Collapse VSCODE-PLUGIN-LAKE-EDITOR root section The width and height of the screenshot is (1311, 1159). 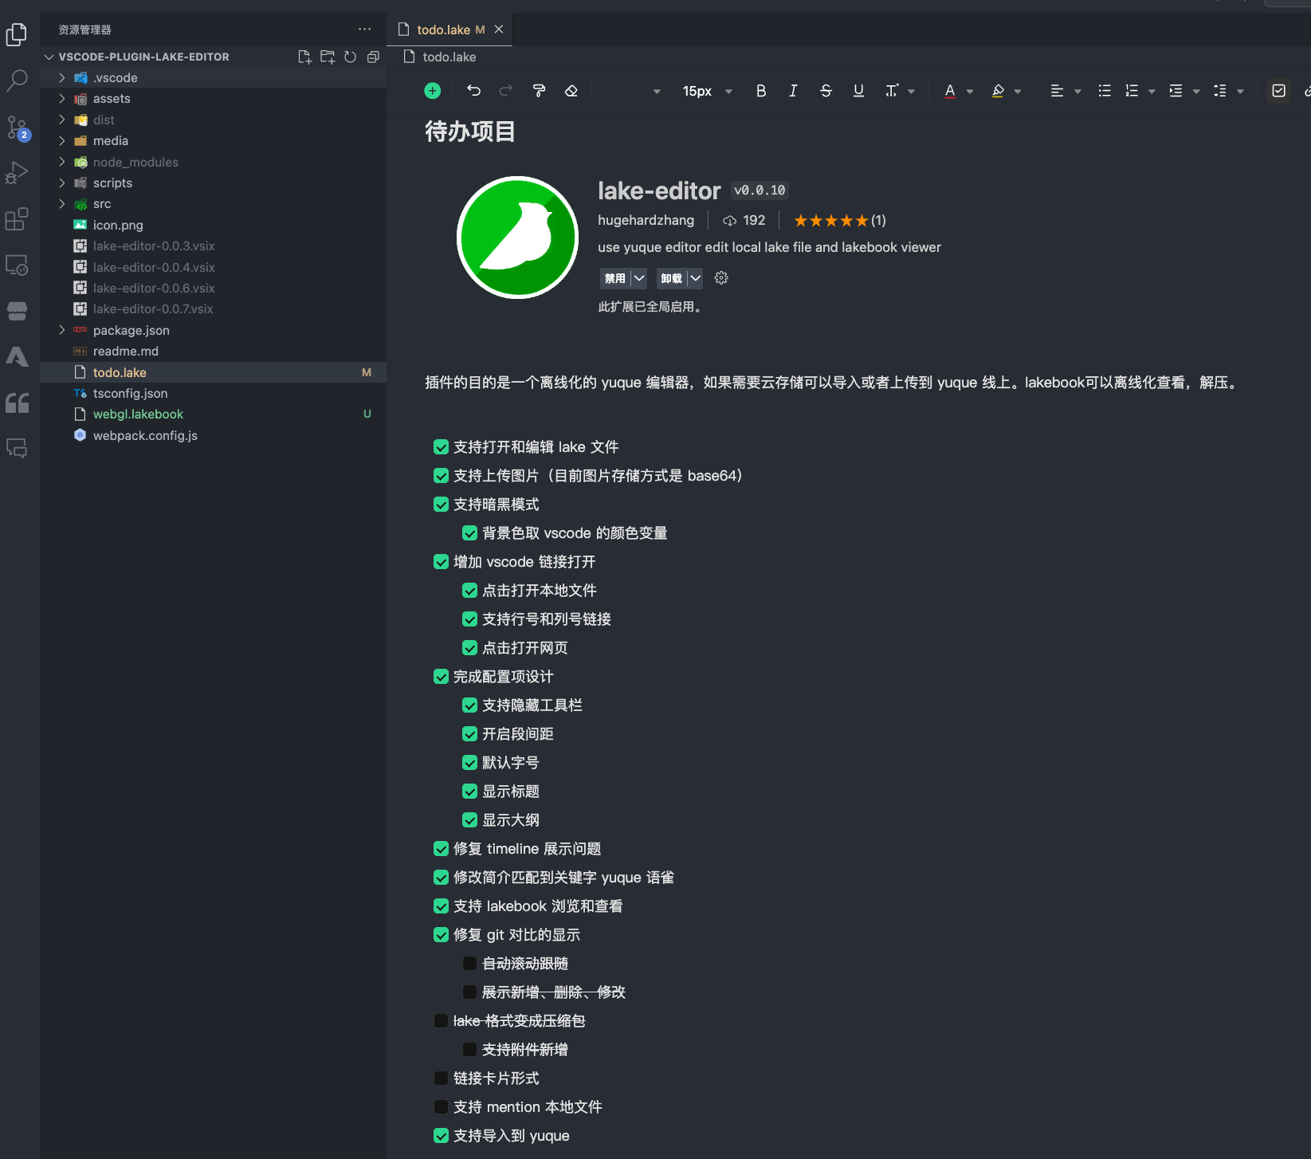(x=49, y=57)
